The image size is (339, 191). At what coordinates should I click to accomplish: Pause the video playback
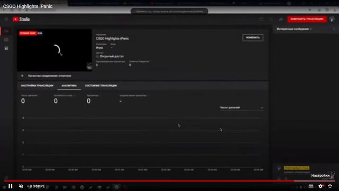click(x=11, y=186)
